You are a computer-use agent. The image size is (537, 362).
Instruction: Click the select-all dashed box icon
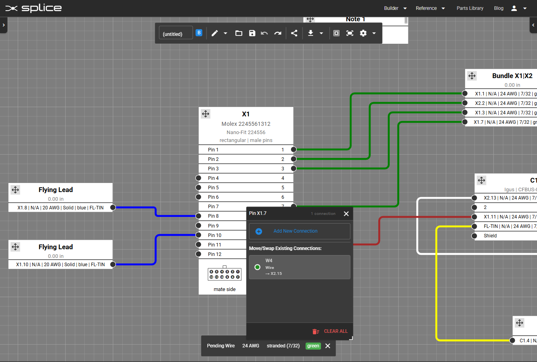(x=336, y=33)
